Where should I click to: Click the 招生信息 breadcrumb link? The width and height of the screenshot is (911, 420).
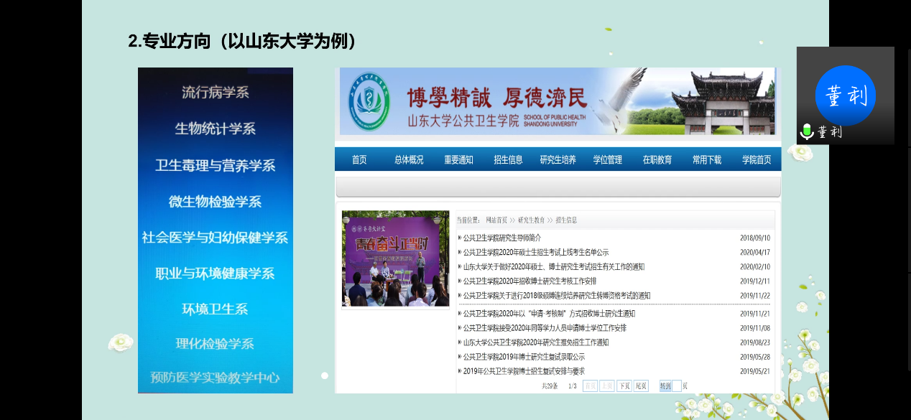566,220
